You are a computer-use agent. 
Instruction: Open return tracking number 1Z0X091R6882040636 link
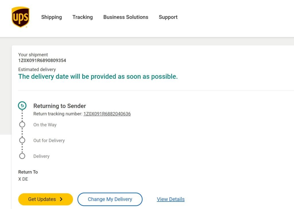tap(107, 114)
